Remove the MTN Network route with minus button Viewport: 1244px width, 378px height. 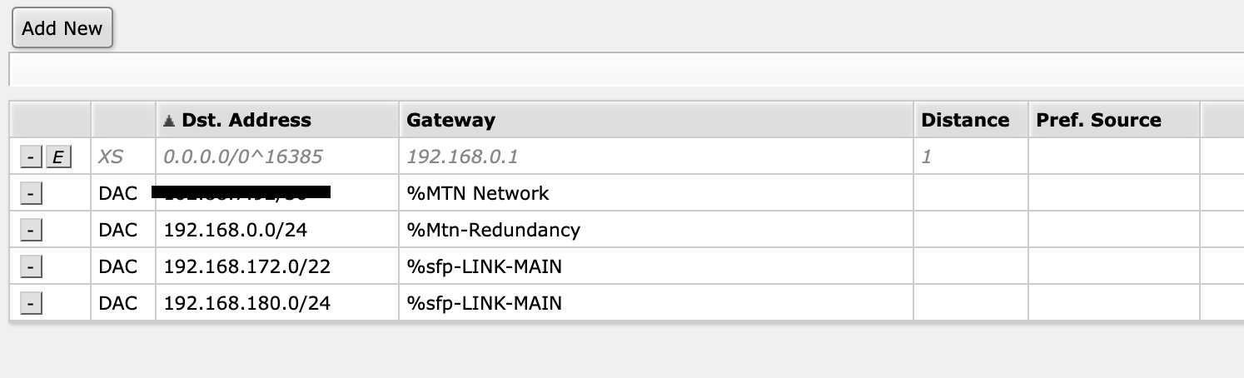point(29,193)
